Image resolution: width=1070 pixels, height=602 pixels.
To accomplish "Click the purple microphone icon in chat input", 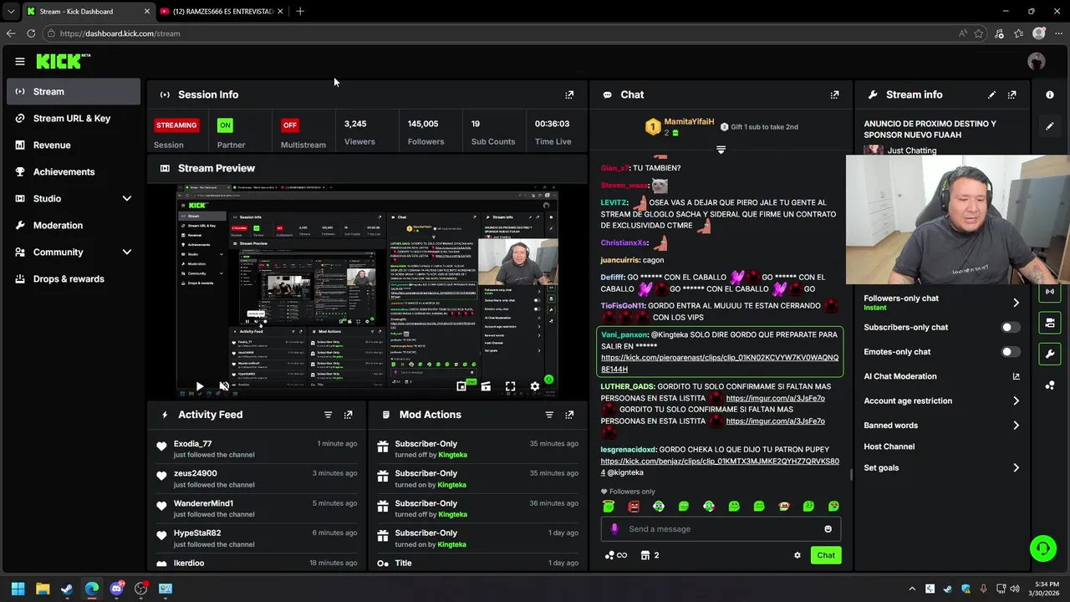I will (614, 528).
